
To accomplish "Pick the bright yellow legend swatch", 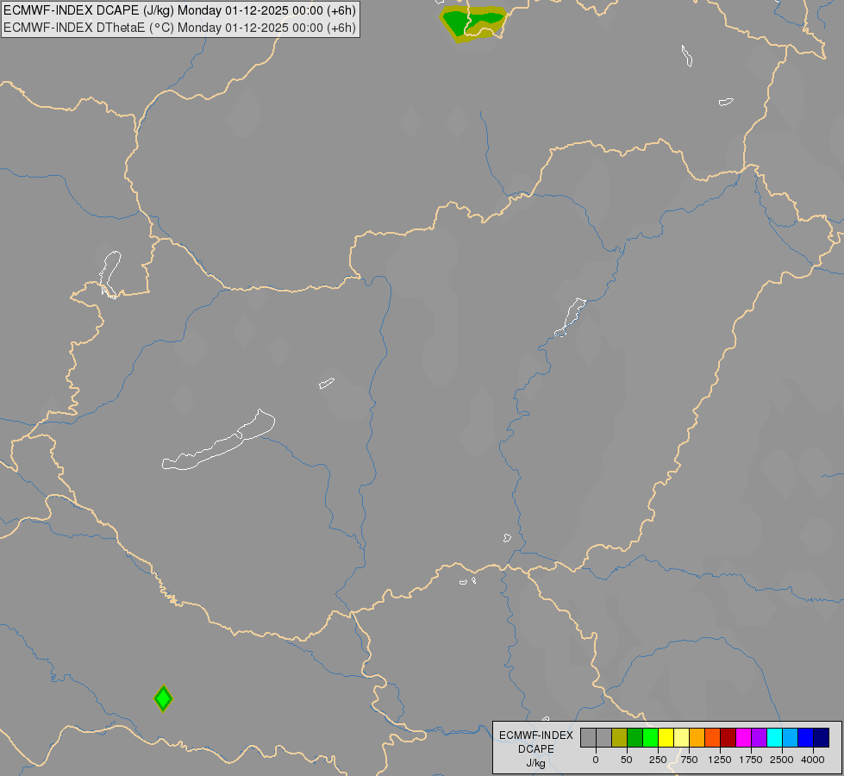I will point(666,737).
